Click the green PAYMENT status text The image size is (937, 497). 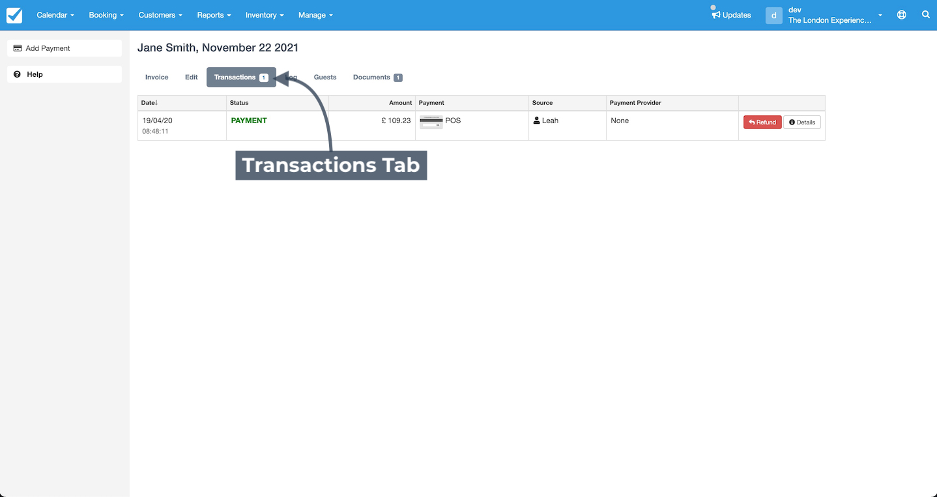click(249, 121)
